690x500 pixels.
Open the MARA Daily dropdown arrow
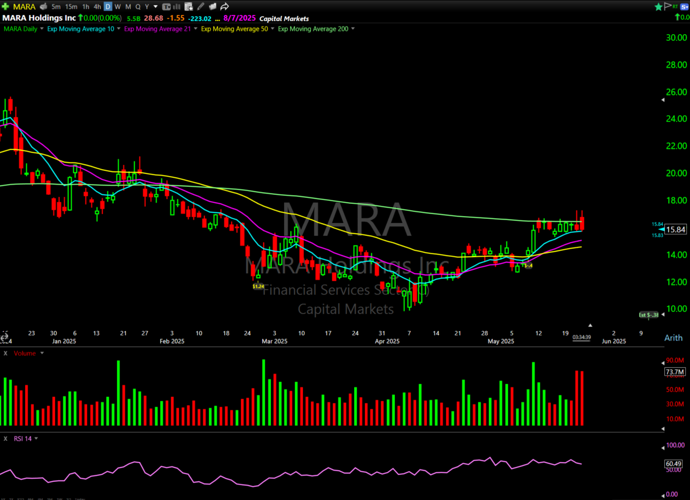click(42, 29)
